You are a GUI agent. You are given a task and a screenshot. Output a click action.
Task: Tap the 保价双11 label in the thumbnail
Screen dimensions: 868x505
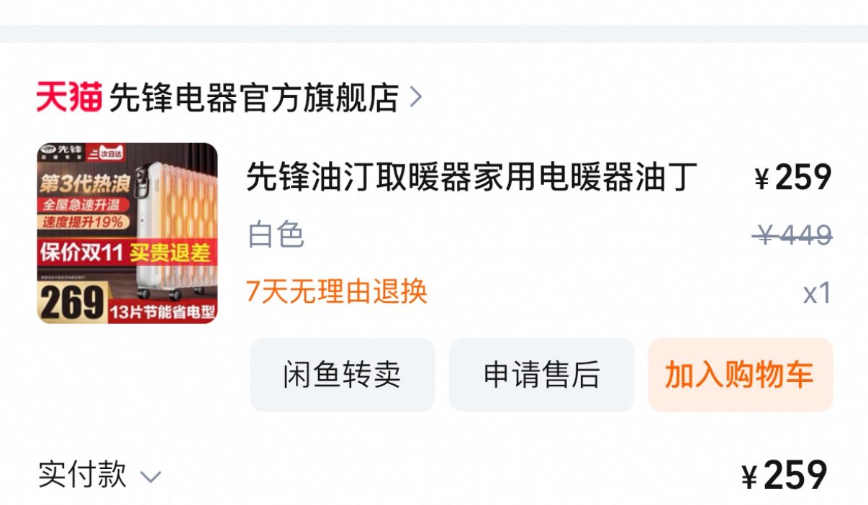pyautogui.click(x=81, y=252)
